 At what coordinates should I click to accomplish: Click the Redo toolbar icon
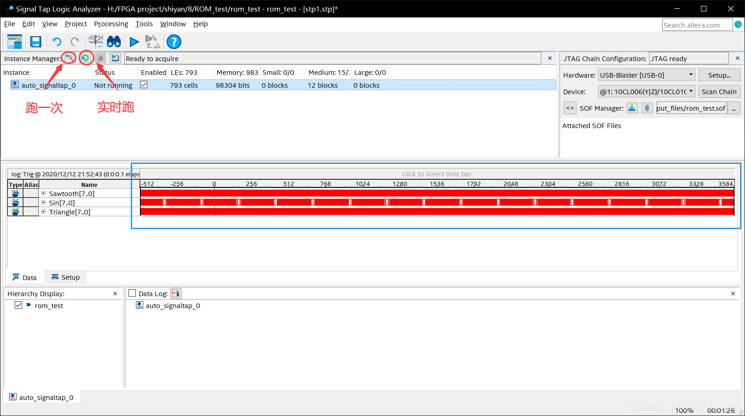click(x=75, y=42)
